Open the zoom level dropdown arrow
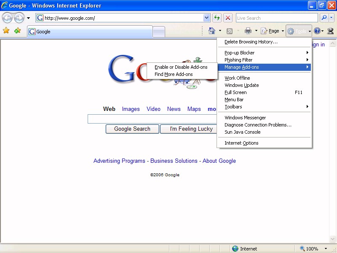 pos(326,249)
